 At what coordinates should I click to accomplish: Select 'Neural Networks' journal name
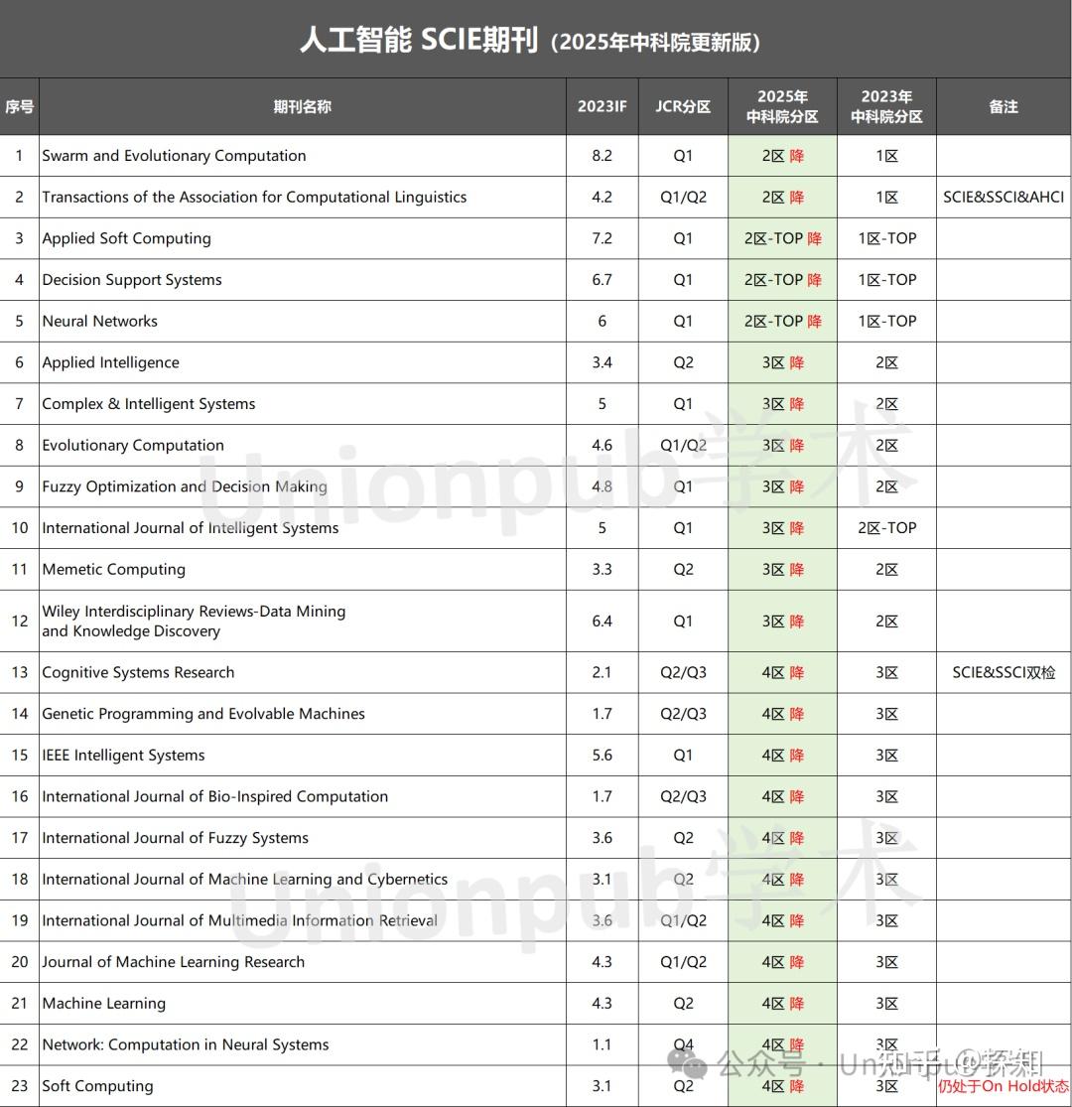(99, 322)
